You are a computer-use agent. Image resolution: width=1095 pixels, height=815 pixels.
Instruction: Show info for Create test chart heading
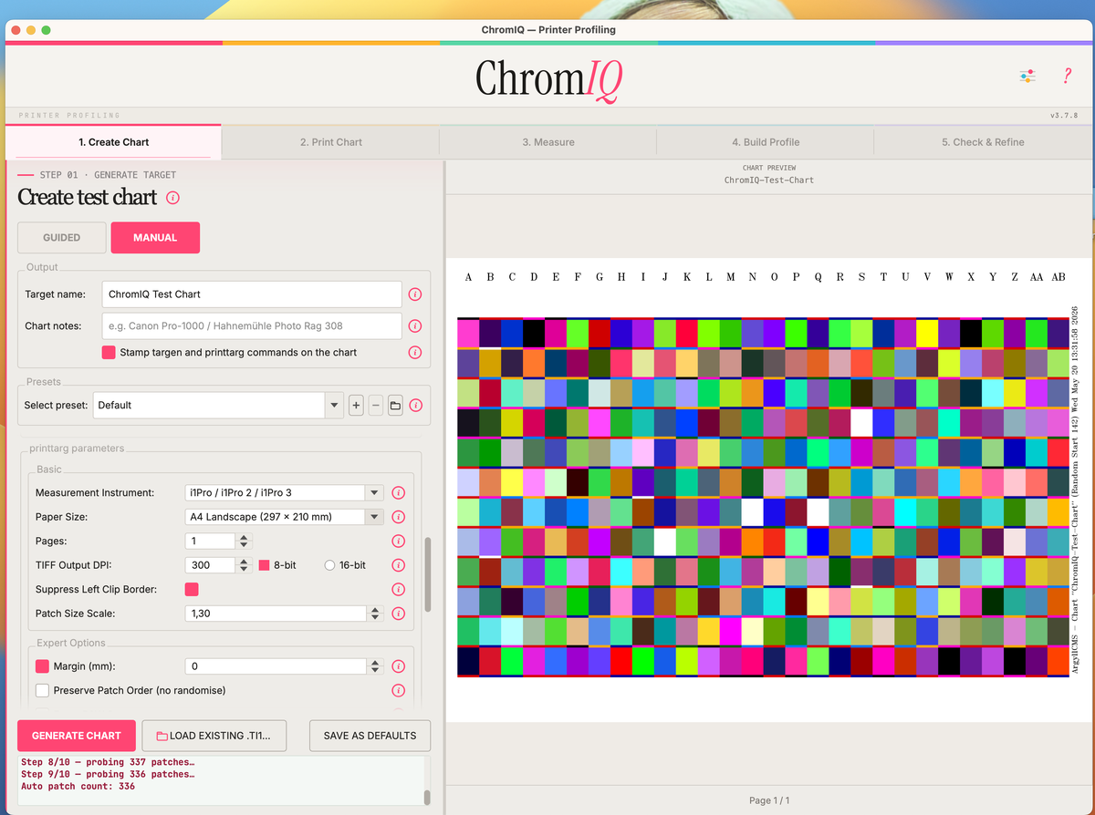click(x=173, y=198)
